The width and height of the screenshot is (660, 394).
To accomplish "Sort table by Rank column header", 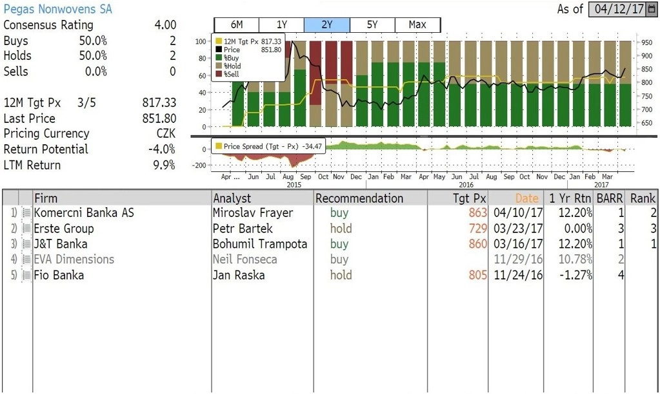I will pos(643,198).
